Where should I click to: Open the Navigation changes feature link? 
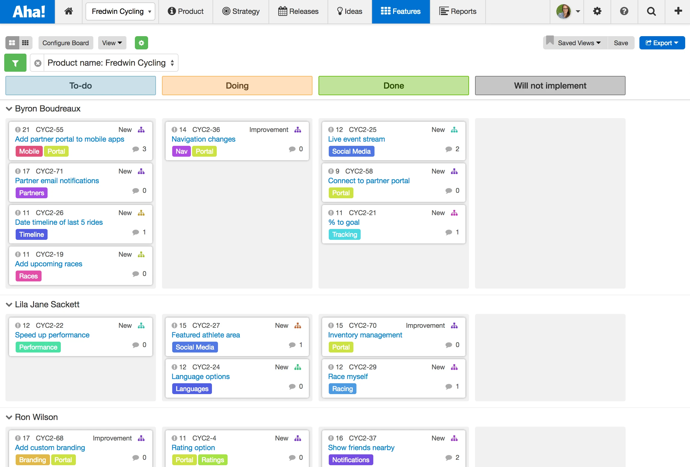pyautogui.click(x=203, y=139)
